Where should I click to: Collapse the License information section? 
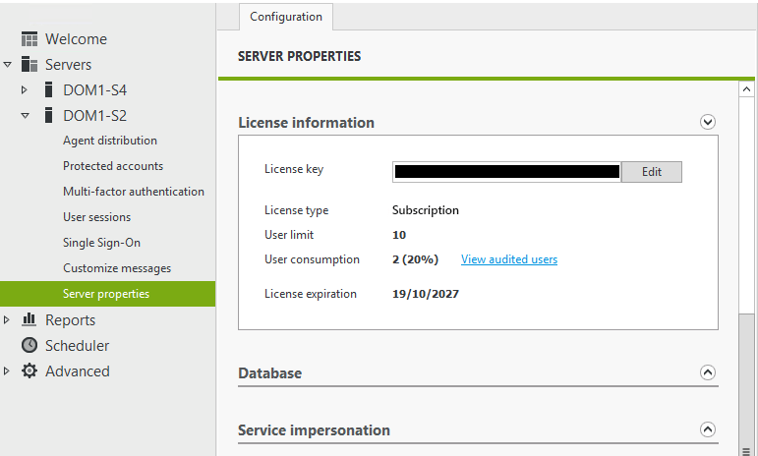pos(708,122)
